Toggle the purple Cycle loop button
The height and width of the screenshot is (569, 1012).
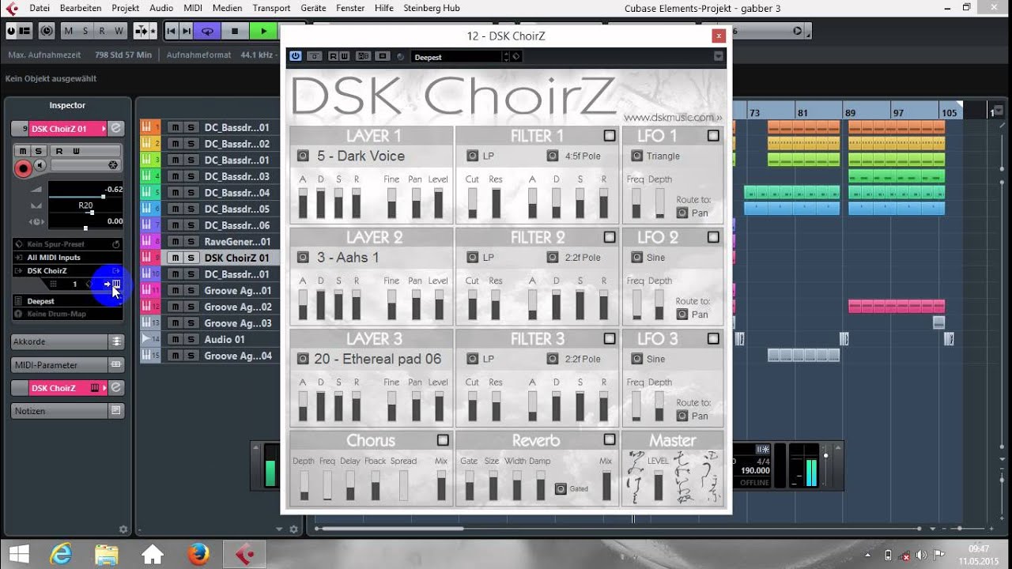click(x=208, y=31)
